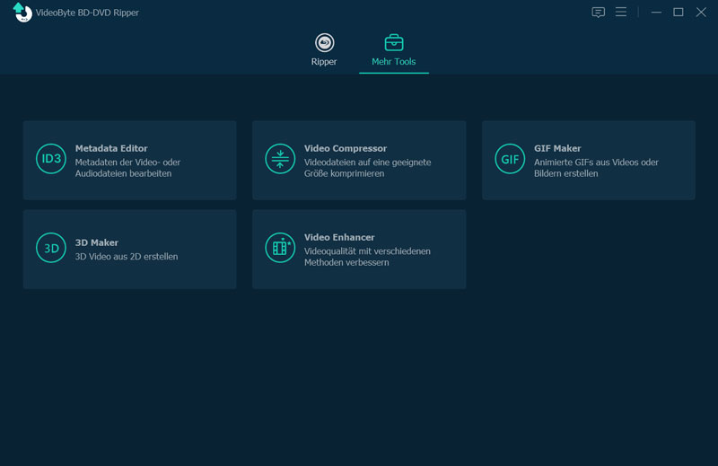Click the GIF circular icon

[510, 159]
